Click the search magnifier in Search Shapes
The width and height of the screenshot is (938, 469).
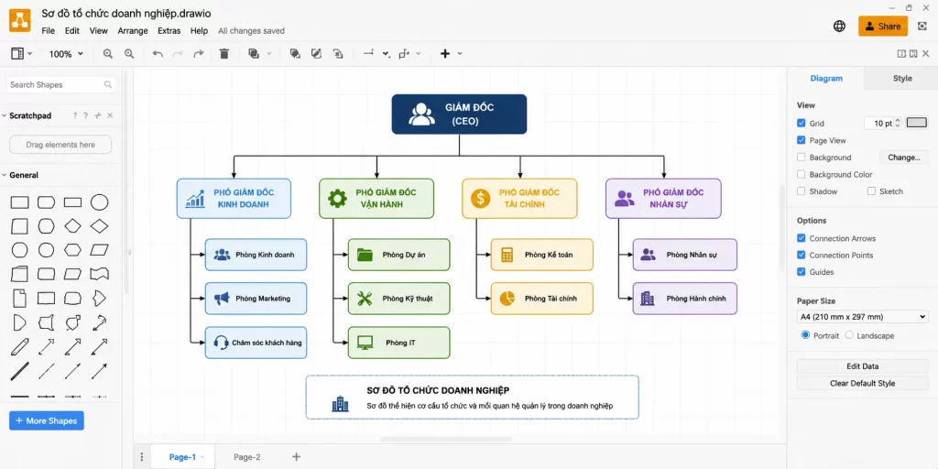coord(108,85)
